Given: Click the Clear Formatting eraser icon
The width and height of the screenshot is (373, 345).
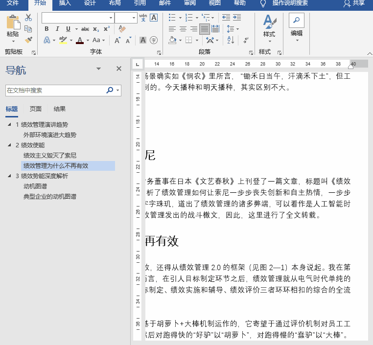Looking at the screenshot, I should point(122,29).
